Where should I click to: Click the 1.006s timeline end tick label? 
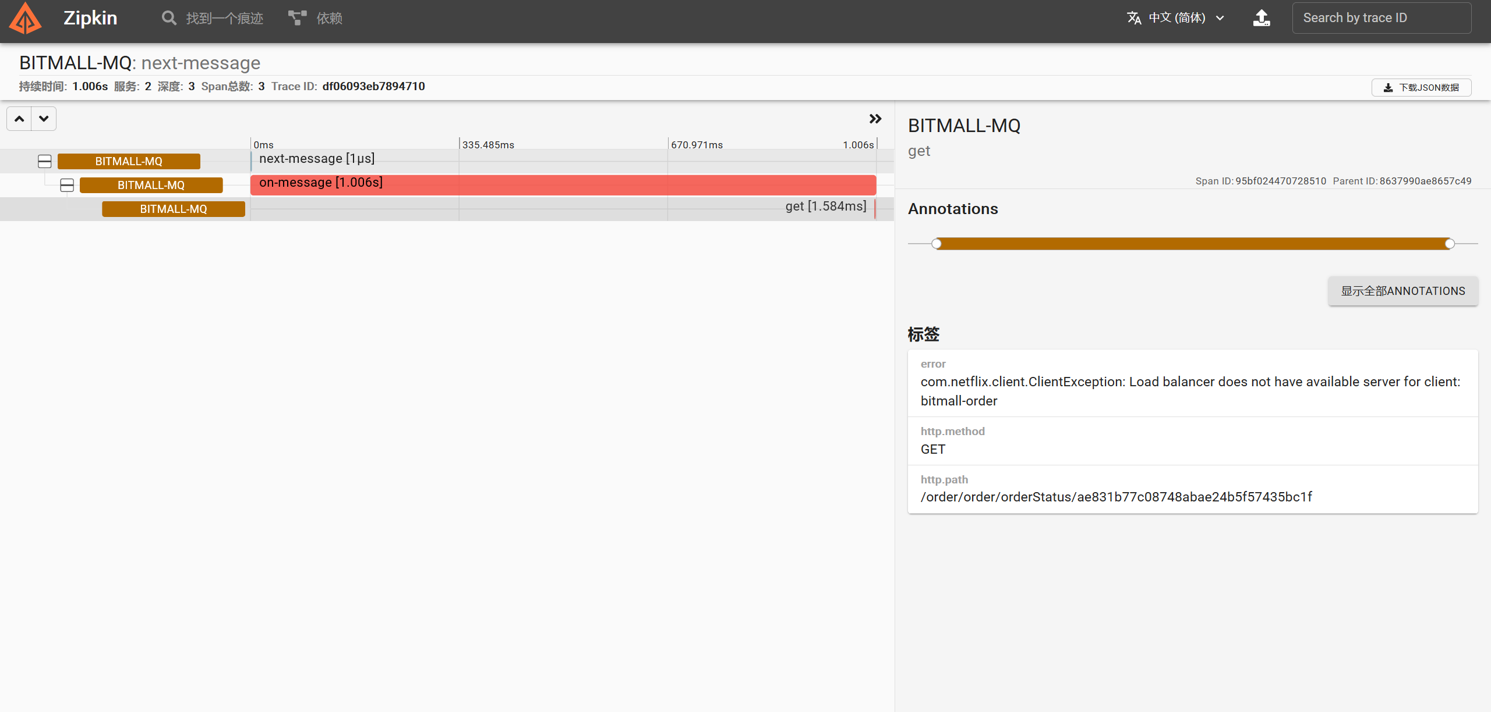click(x=858, y=145)
